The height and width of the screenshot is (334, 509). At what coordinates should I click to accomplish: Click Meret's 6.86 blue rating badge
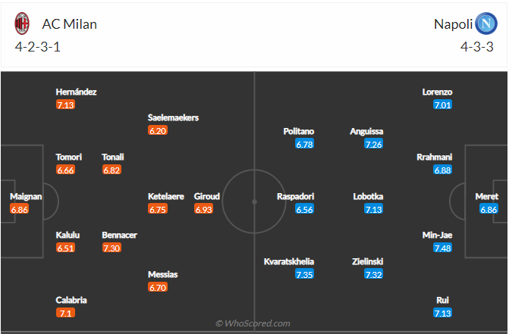489,209
